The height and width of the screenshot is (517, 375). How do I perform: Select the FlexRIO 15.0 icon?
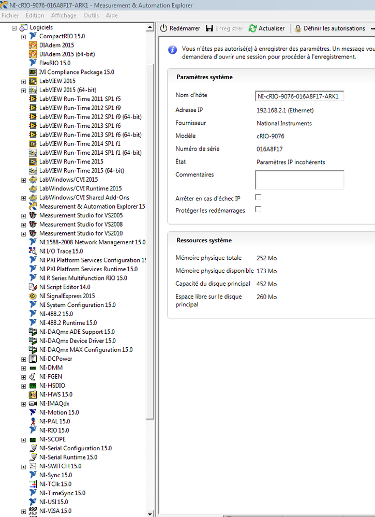click(x=33, y=63)
